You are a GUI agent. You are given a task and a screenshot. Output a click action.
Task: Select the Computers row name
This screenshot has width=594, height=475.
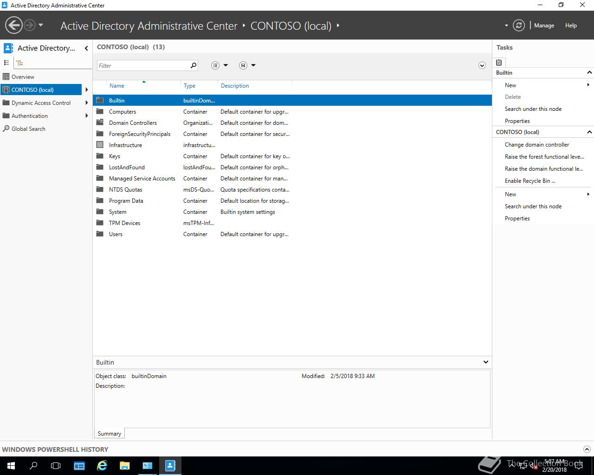coord(123,112)
